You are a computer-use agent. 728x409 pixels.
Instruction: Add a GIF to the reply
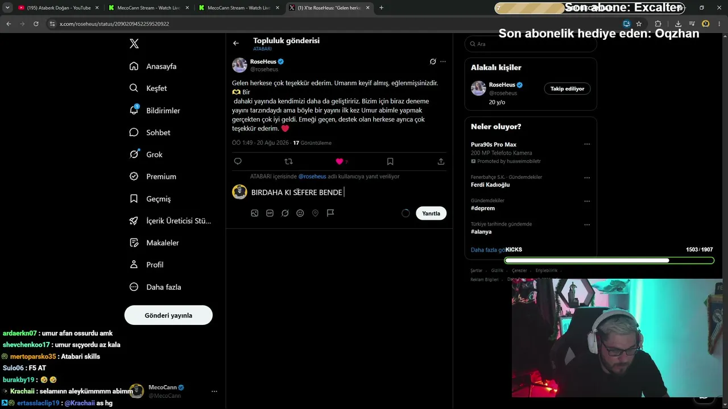pyautogui.click(x=270, y=213)
